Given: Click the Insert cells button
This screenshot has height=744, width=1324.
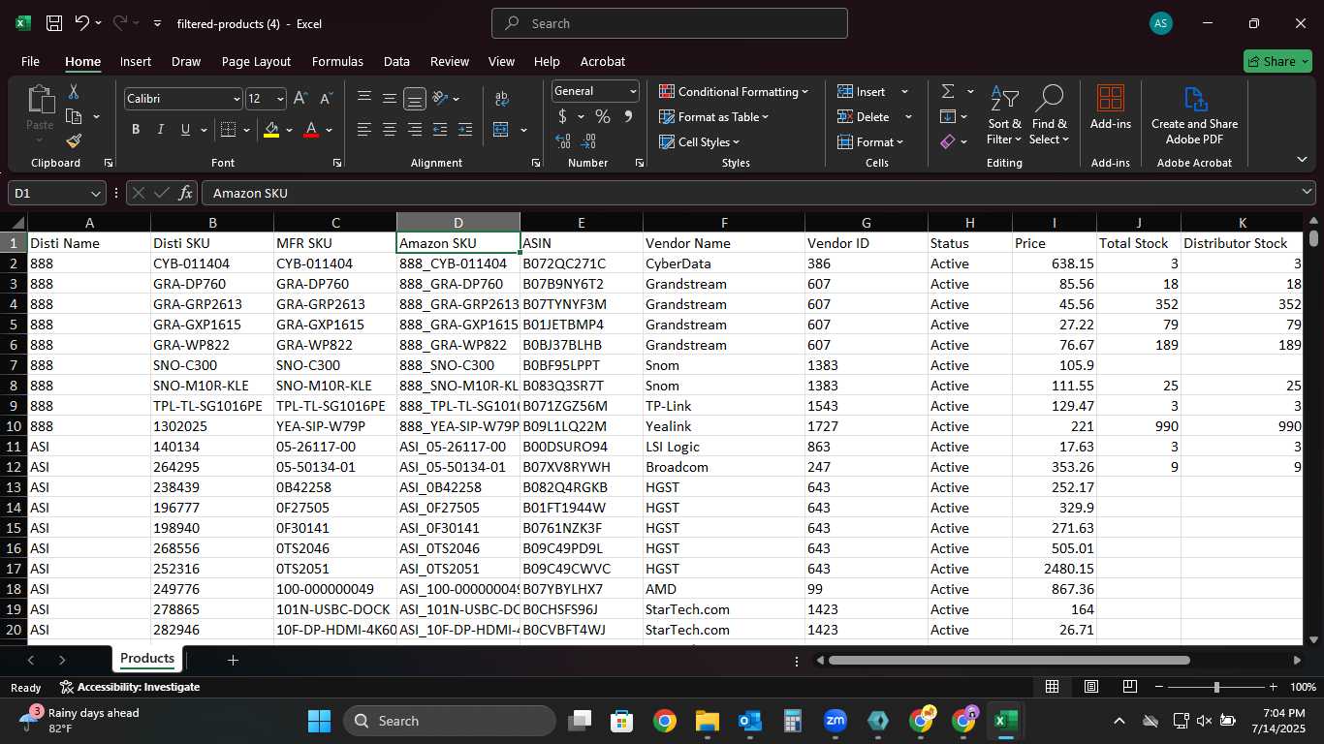Looking at the screenshot, I should point(863,91).
